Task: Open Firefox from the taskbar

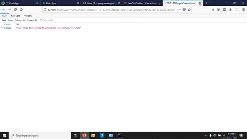Action: click(84, 136)
